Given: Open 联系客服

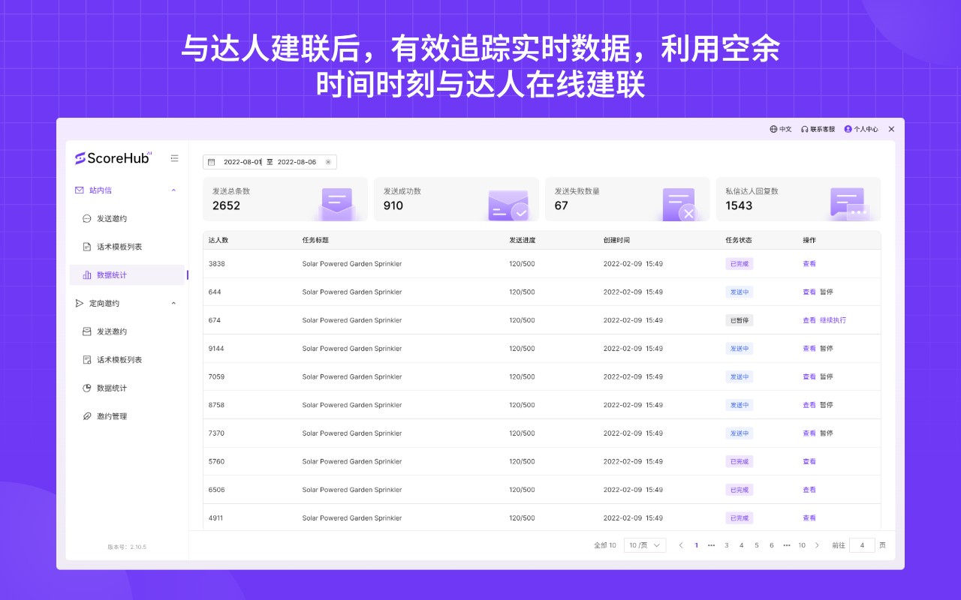Looking at the screenshot, I should coord(822,129).
